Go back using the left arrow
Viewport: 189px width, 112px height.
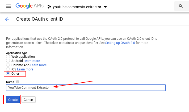point(7,19)
